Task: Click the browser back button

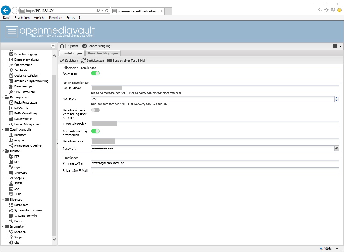Action: point(6,11)
